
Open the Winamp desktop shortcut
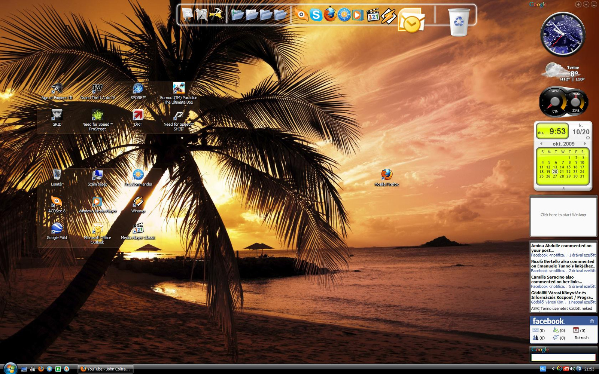[x=138, y=205]
